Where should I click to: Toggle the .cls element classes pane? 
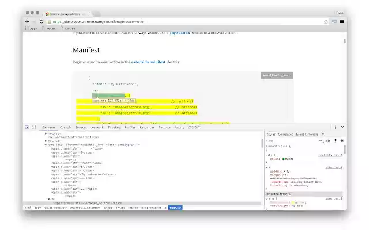point(328,141)
